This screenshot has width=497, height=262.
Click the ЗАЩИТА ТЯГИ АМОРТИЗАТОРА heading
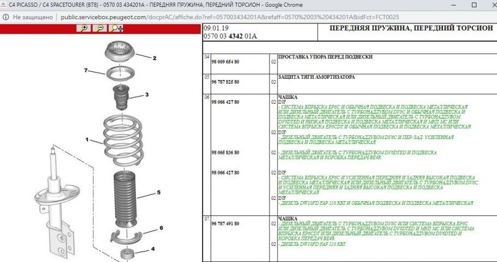coord(316,77)
